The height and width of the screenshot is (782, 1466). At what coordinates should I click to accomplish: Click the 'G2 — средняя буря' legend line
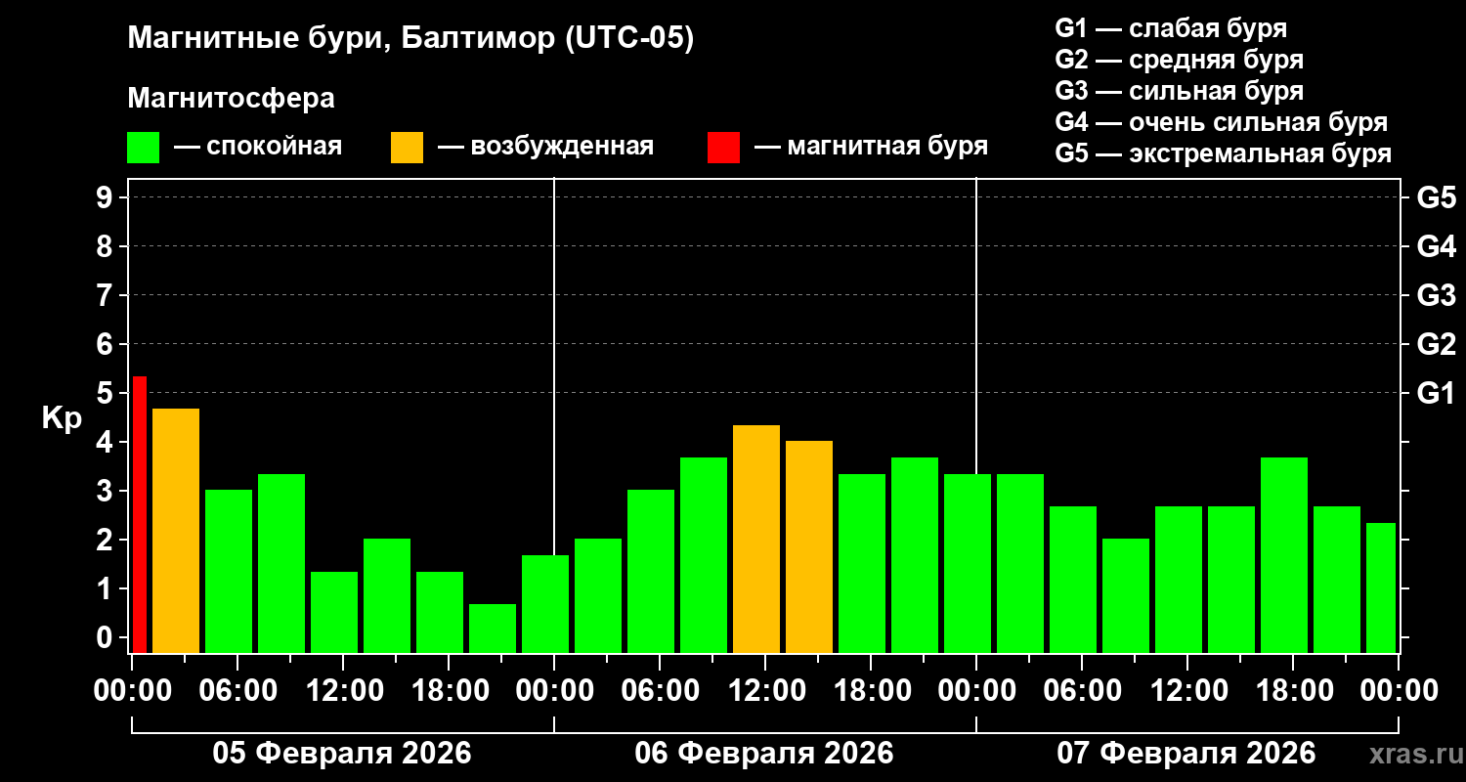pos(1180,60)
